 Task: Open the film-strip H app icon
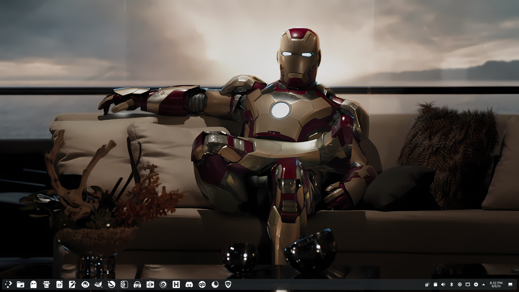pos(176,284)
